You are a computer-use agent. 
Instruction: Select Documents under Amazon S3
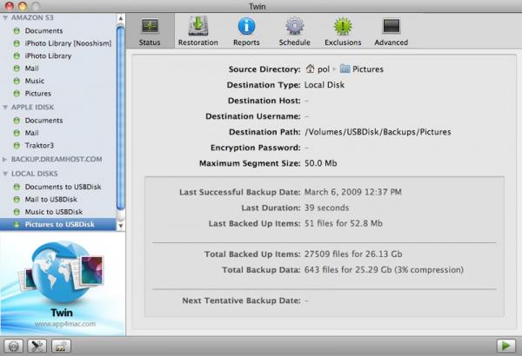pos(43,30)
